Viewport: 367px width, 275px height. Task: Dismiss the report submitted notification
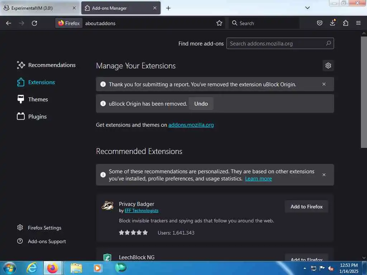click(x=324, y=84)
